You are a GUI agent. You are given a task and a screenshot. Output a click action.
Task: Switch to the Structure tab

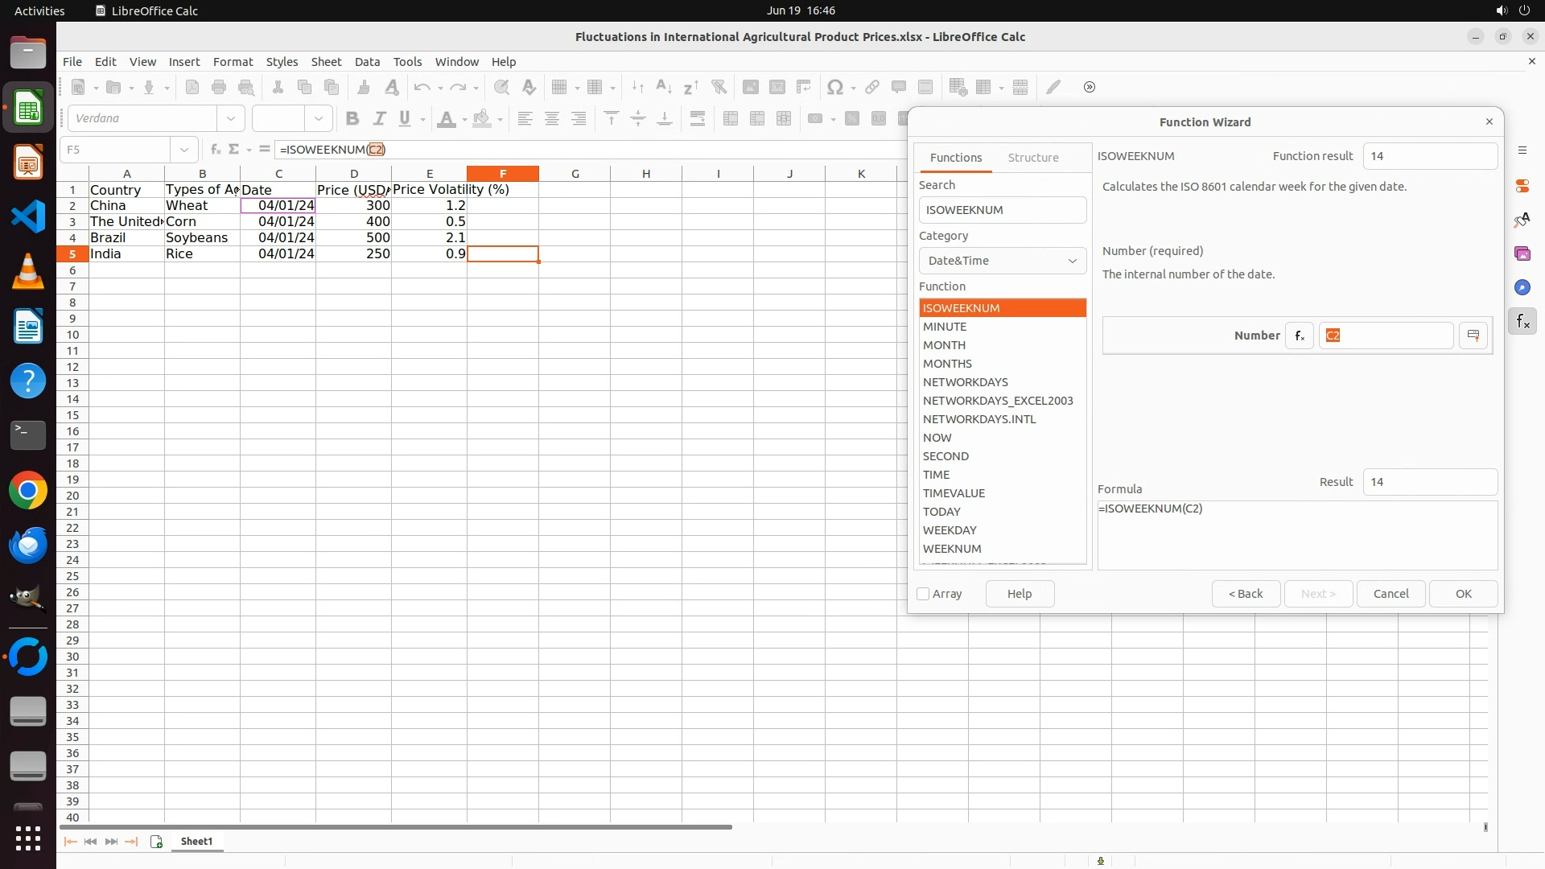pyautogui.click(x=1032, y=158)
